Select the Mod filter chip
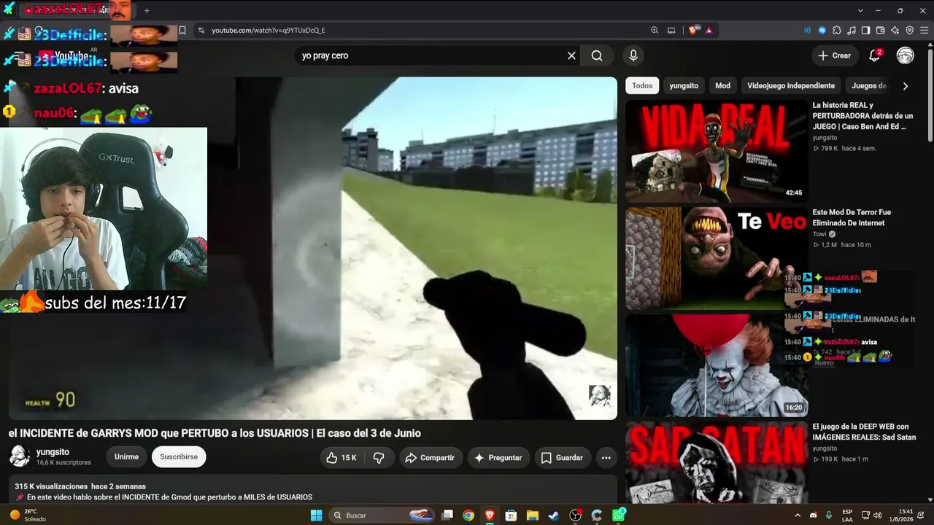 tap(722, 85)
